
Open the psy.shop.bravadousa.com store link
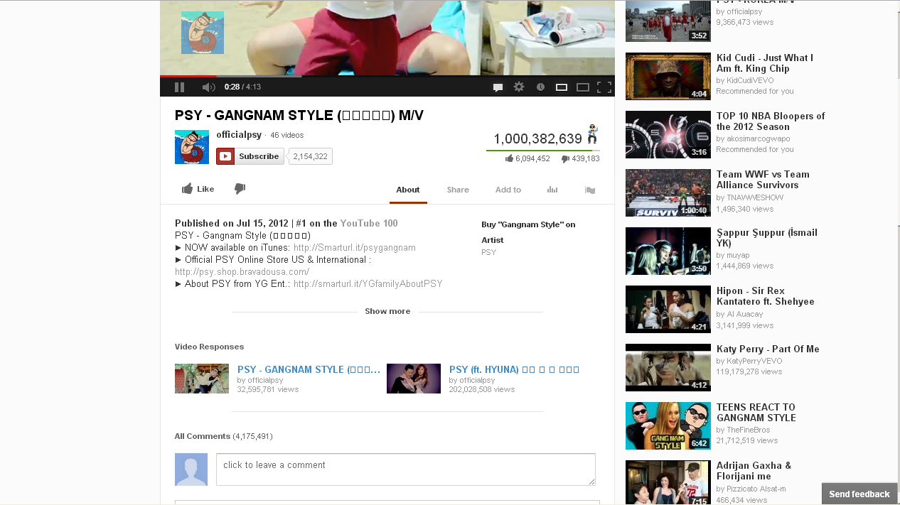click(x=242, y=272)
